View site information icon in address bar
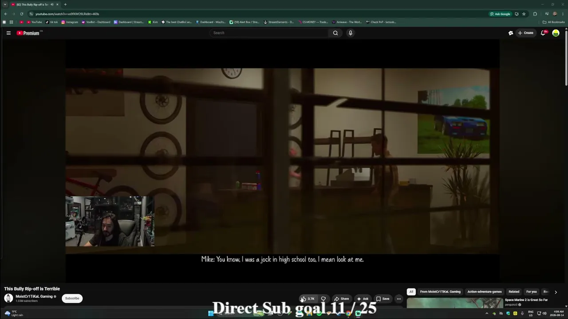Image resolution: width=568 pixels, height=319 pixels. coord(31,14)
